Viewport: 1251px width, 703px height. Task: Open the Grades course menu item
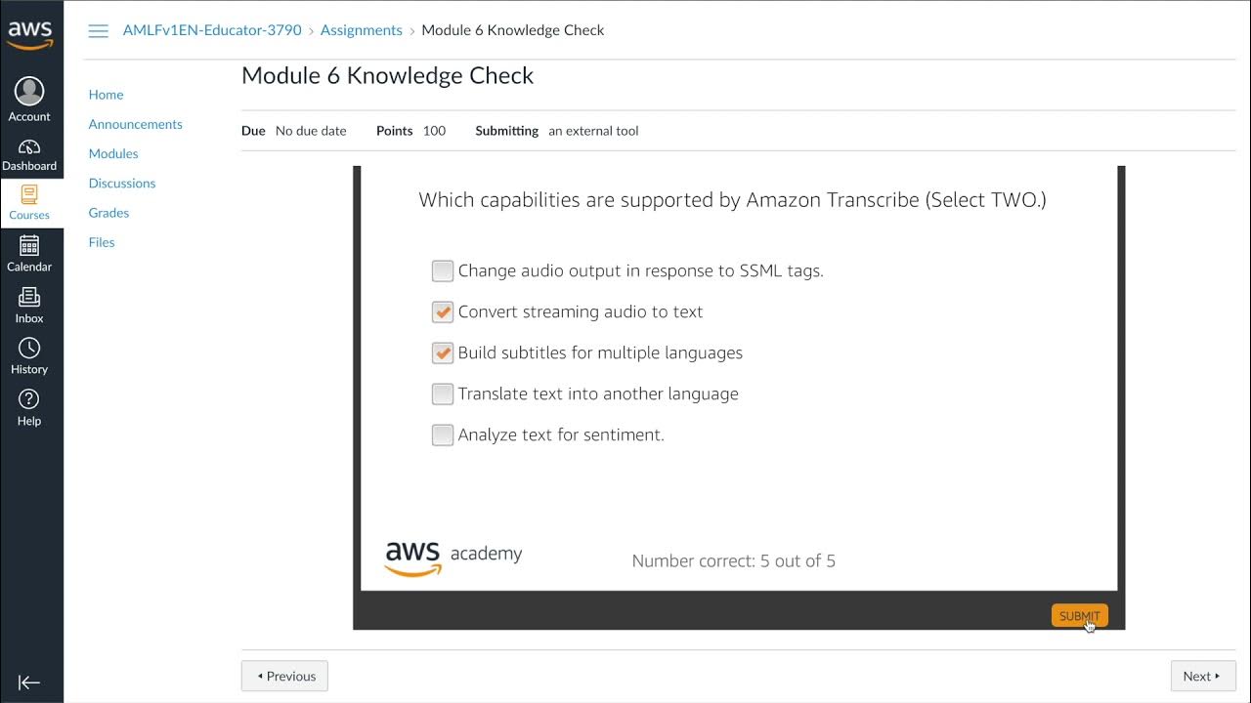(x=108, y=213)
